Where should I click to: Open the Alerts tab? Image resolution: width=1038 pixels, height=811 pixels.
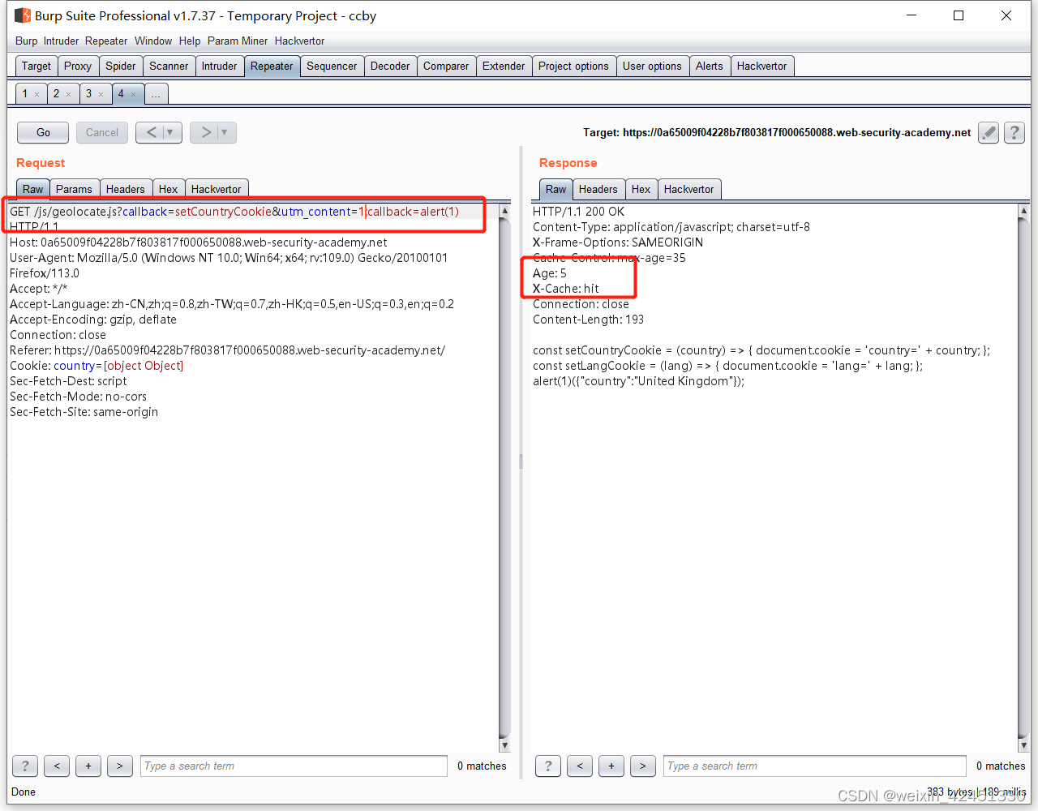(x=709, y=66)
